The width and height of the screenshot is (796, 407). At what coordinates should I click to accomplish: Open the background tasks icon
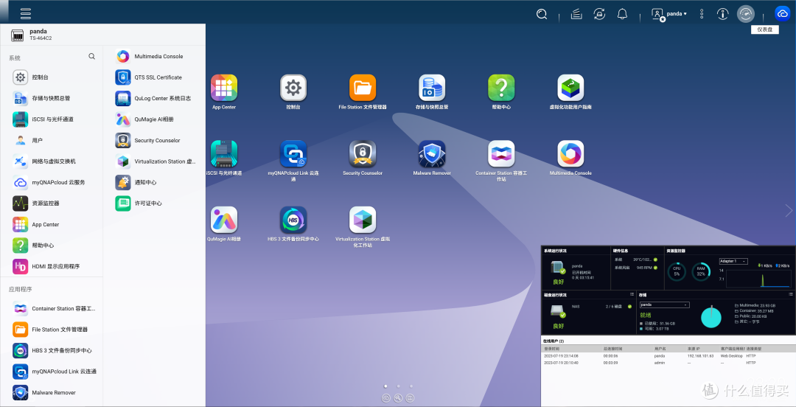(576, 14)
